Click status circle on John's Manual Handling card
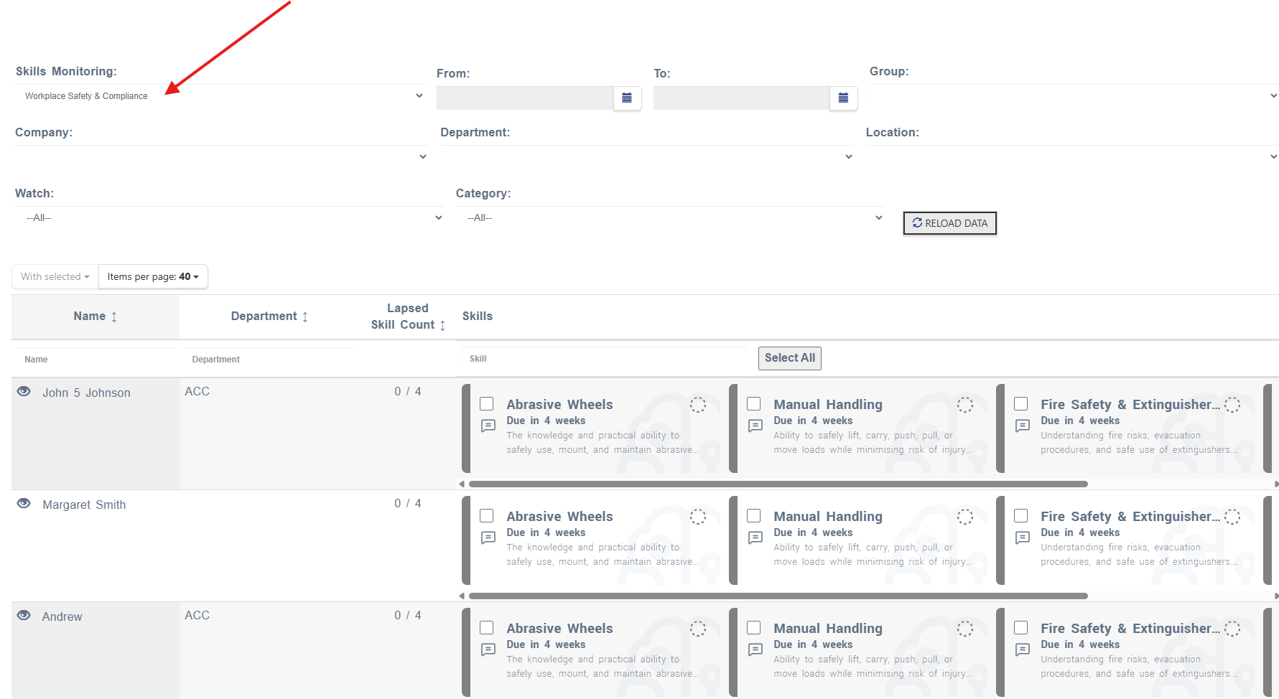 [965, 405]
